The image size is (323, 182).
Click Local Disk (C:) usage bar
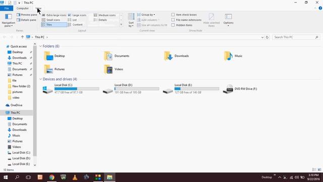coord(77,89)
